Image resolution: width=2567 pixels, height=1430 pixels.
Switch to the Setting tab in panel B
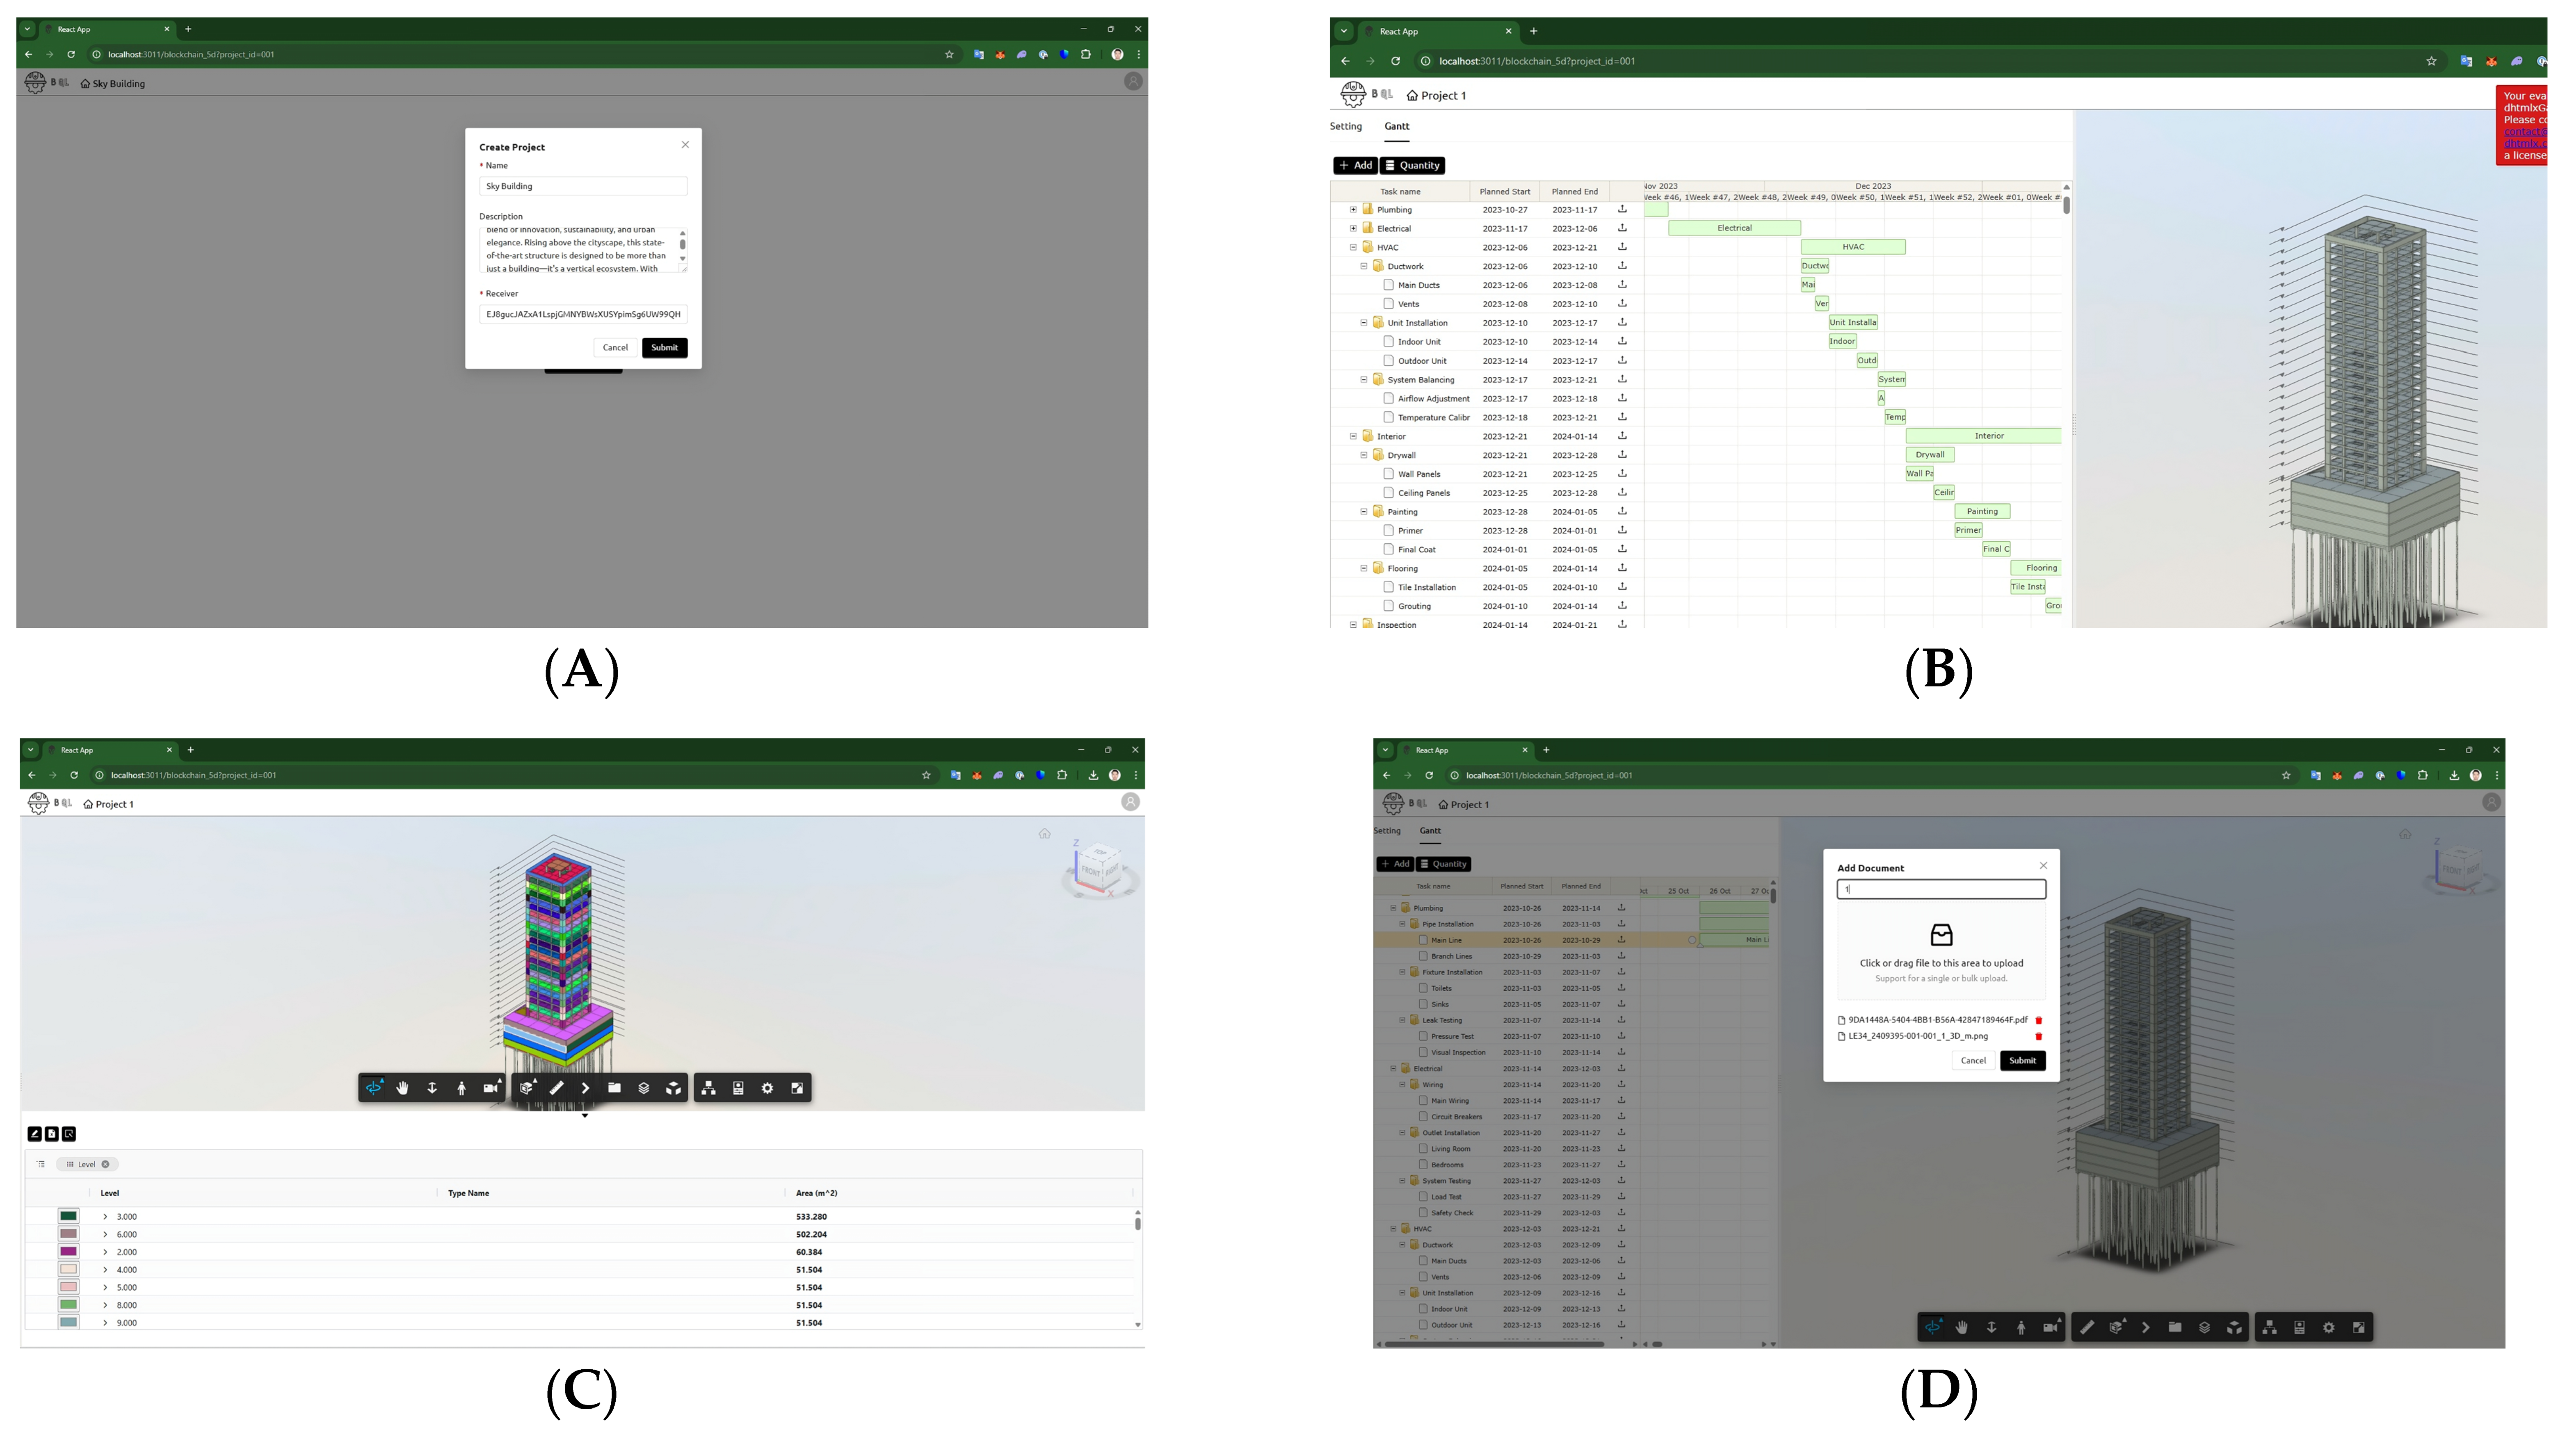(1345, 127)
